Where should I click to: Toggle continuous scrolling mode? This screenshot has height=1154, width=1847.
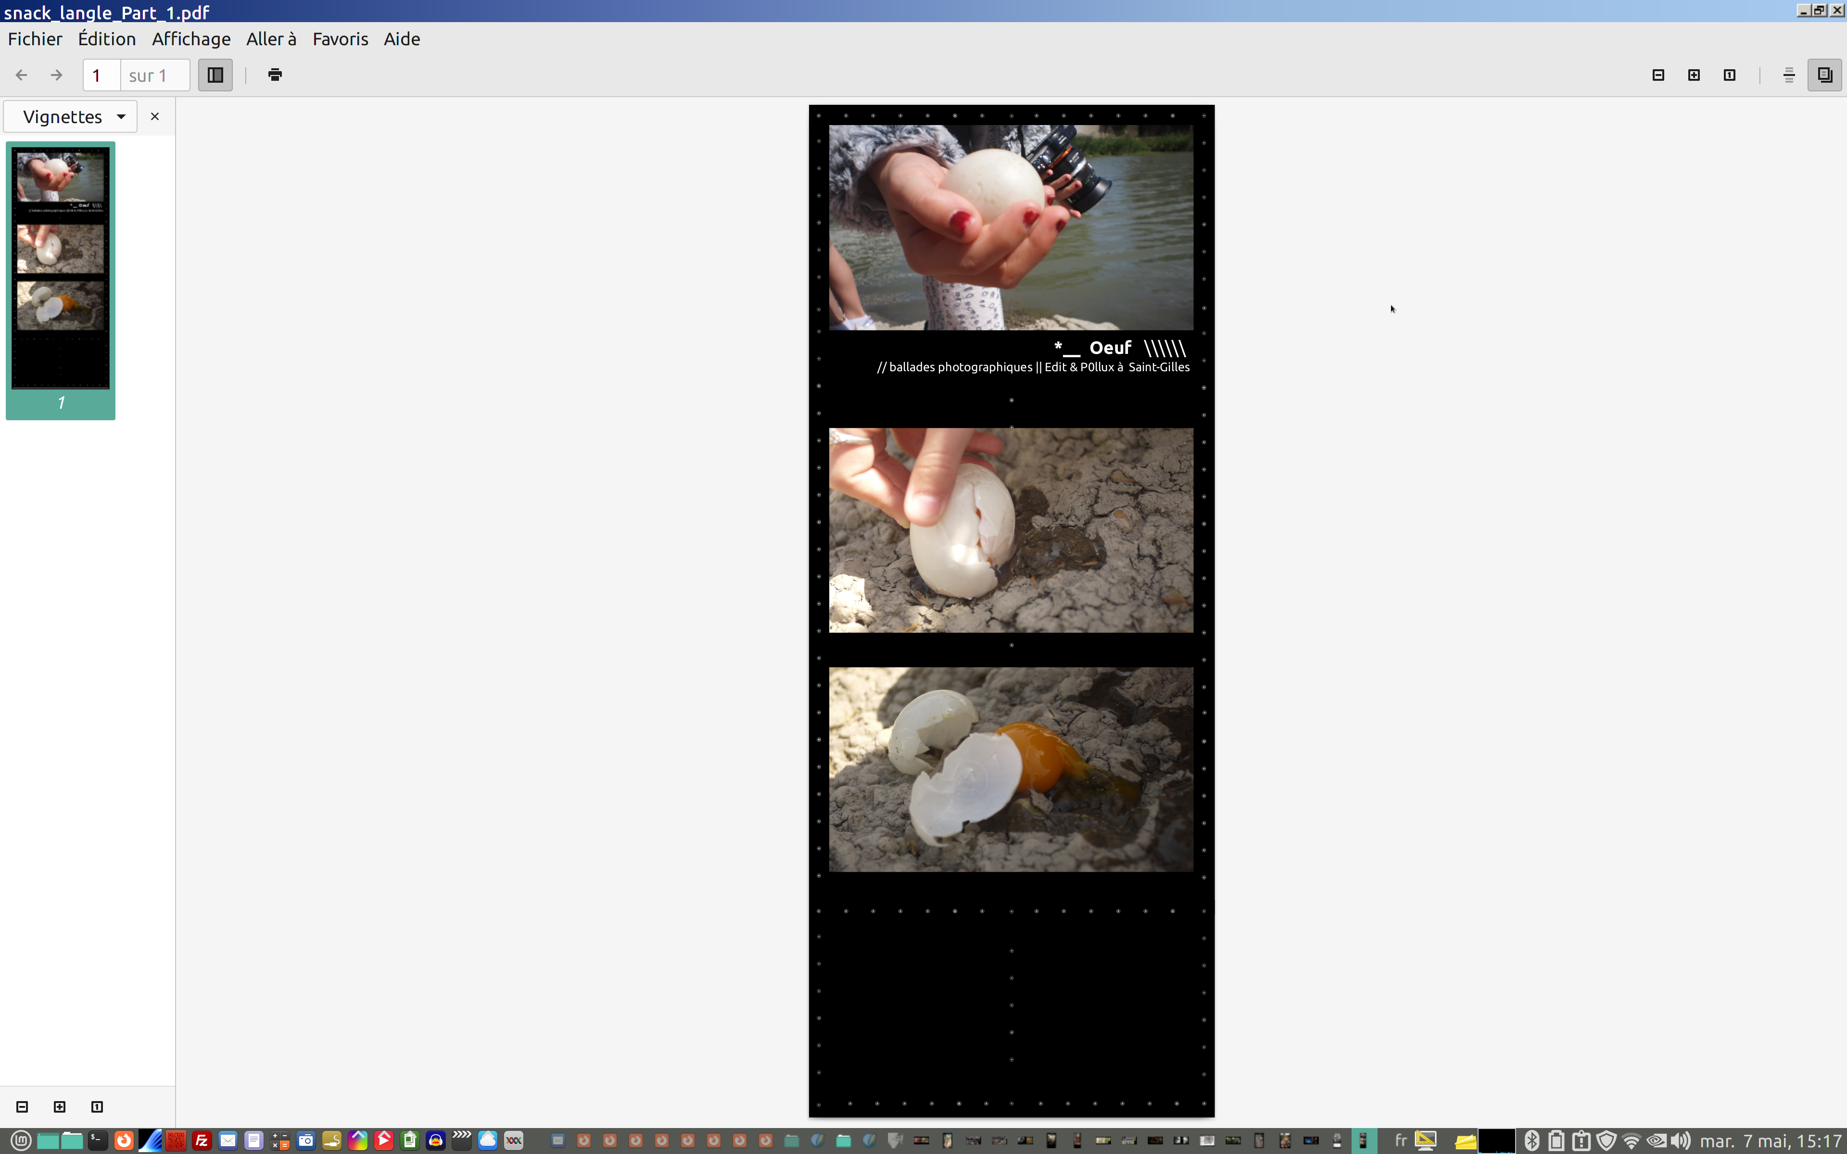coord(1789,75)
